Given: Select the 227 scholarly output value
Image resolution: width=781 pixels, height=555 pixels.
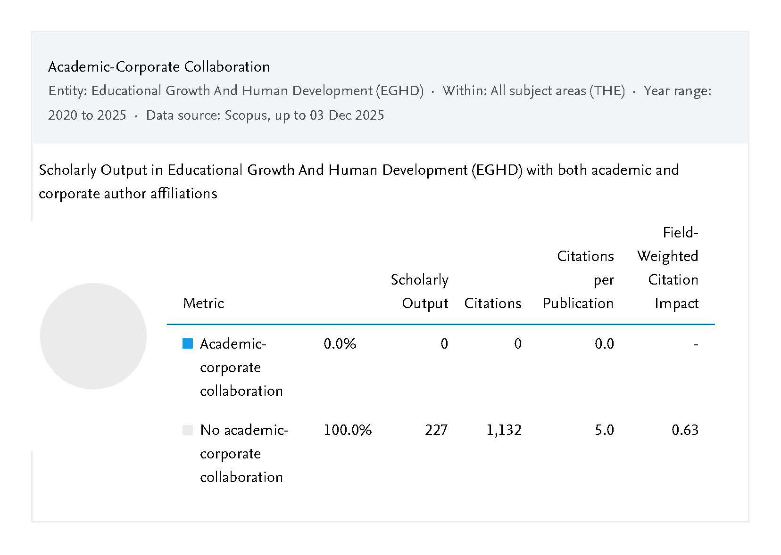Looking at the screenshot, I should [436, 430].
